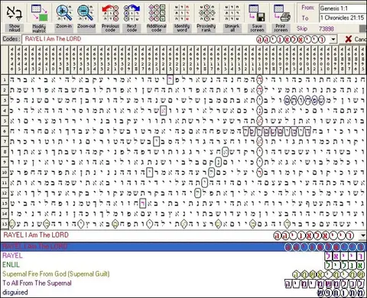367x298 pixels.
Task: Go to Previous code
Action: pyautogui.click(x=110, y=13)
